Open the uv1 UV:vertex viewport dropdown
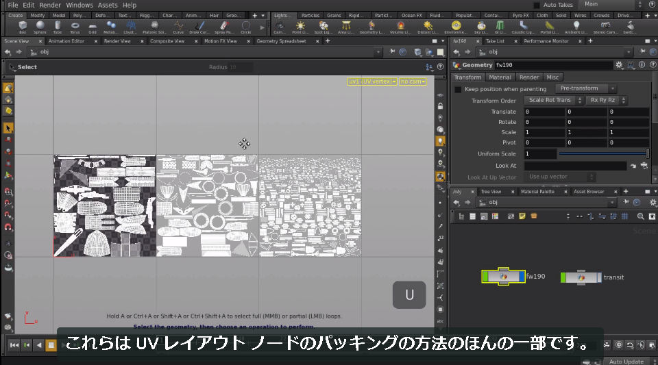The image size is (658, 365). pos(372,81)
